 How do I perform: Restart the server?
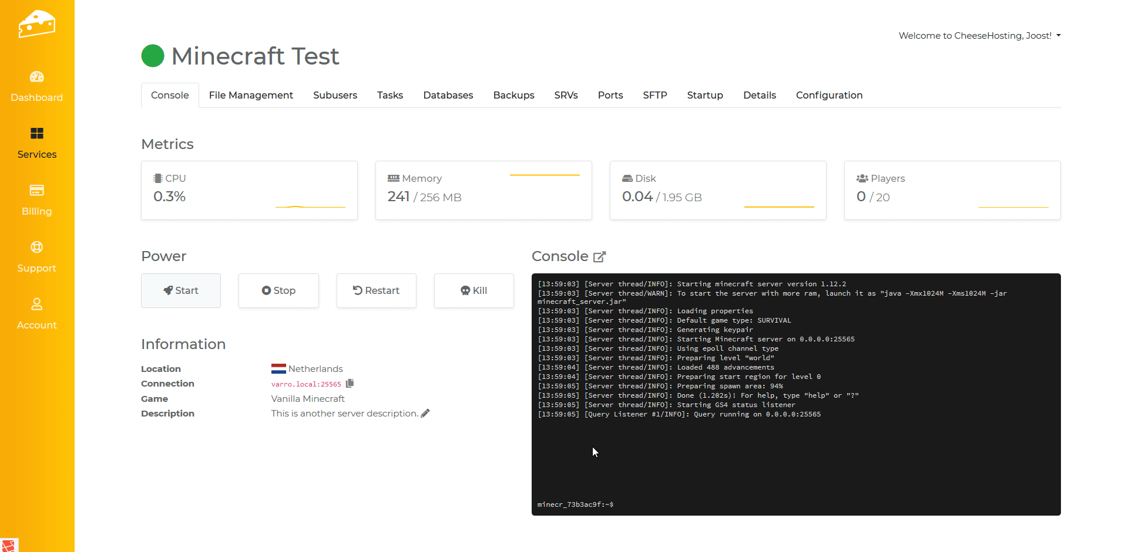coord(376,290)
